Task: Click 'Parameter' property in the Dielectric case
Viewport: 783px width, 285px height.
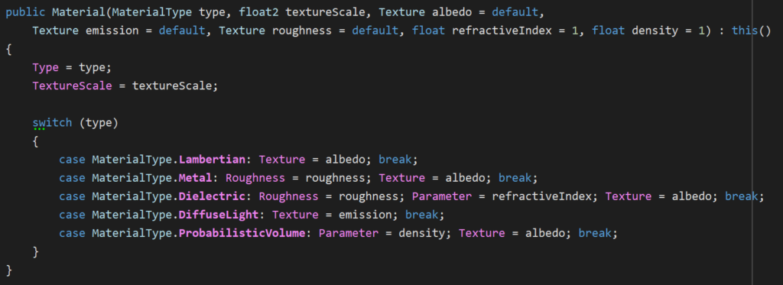Action: (441, 196)
